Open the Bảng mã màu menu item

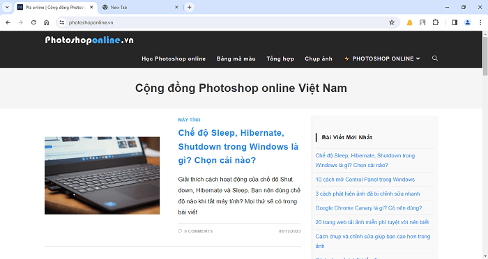(x=236, y=58)
